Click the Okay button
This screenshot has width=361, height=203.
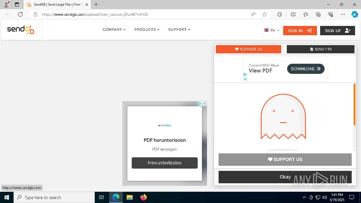point(285,177)
